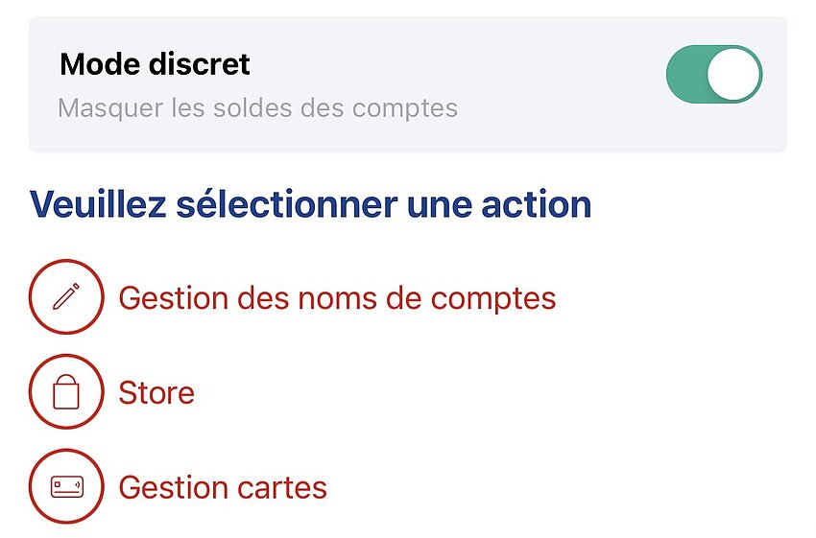This screenshot has height=538, width=816.
Task: Open Gestion des noms de comptes
Action: [x=293, y=297]
